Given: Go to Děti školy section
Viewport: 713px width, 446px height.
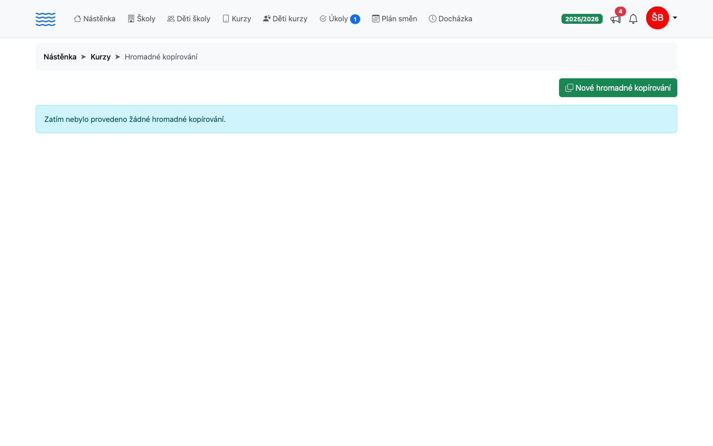Looking at the screenshot, I should 189,19.
